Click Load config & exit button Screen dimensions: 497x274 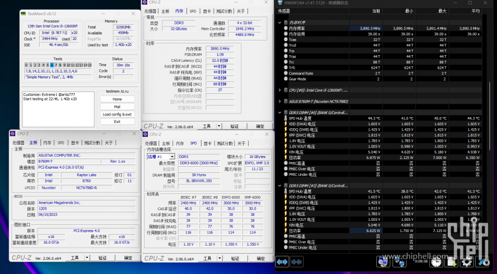117,114
